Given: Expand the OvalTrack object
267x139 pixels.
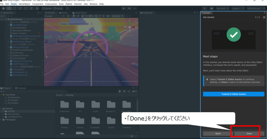Looking at the screenshot, I should [8, 53].
